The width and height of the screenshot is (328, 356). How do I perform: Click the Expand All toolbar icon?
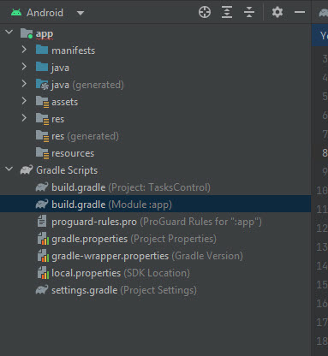227,12
